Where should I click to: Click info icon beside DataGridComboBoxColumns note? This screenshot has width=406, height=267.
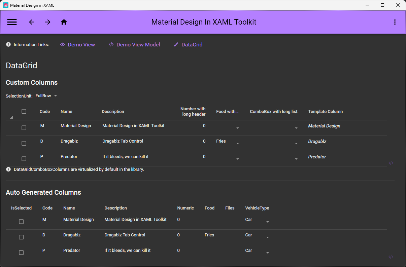coord(8,169)
